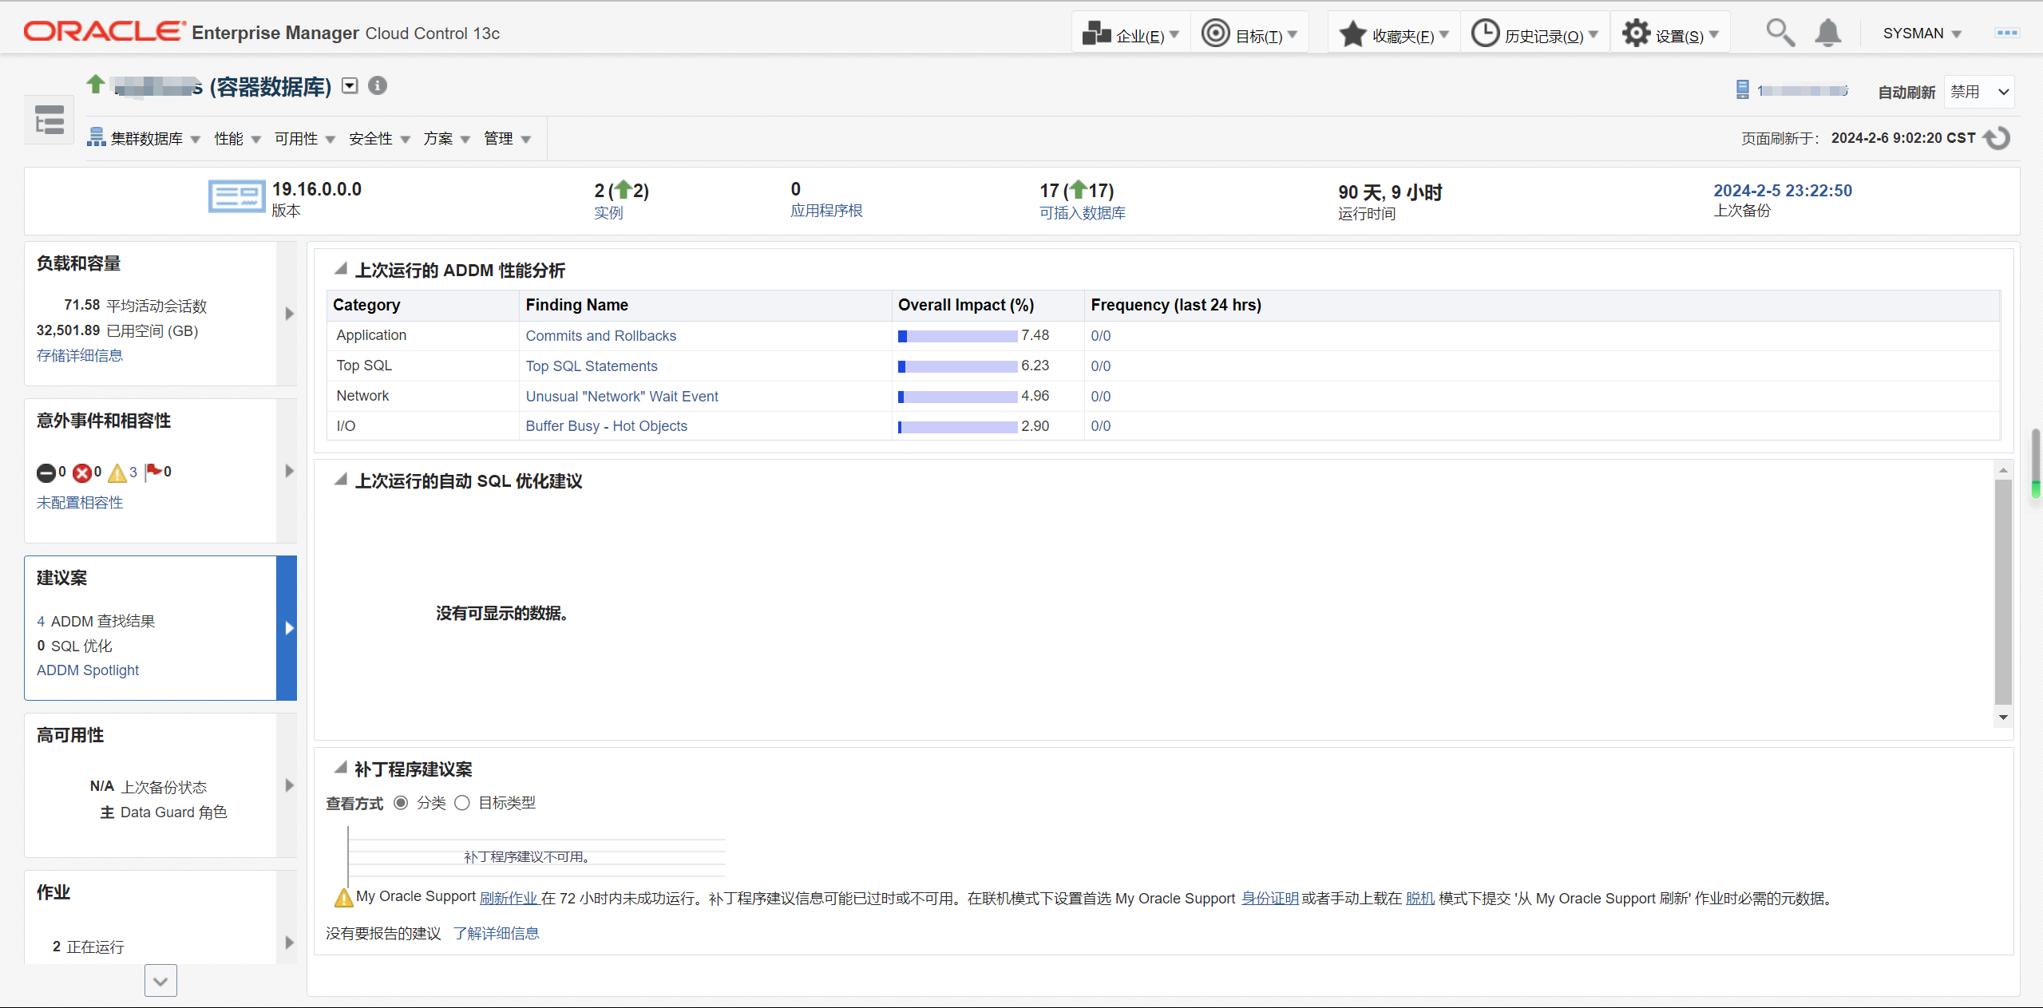Click Frequency 0/0 for Application row

(x=1100, y=336)
